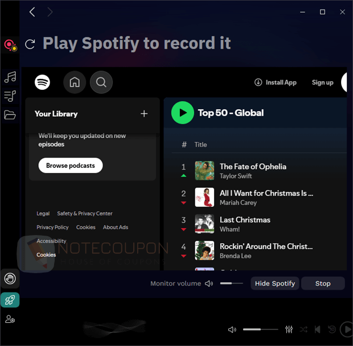
Task: Click Browse podcasts
Action: pos(71,166)
